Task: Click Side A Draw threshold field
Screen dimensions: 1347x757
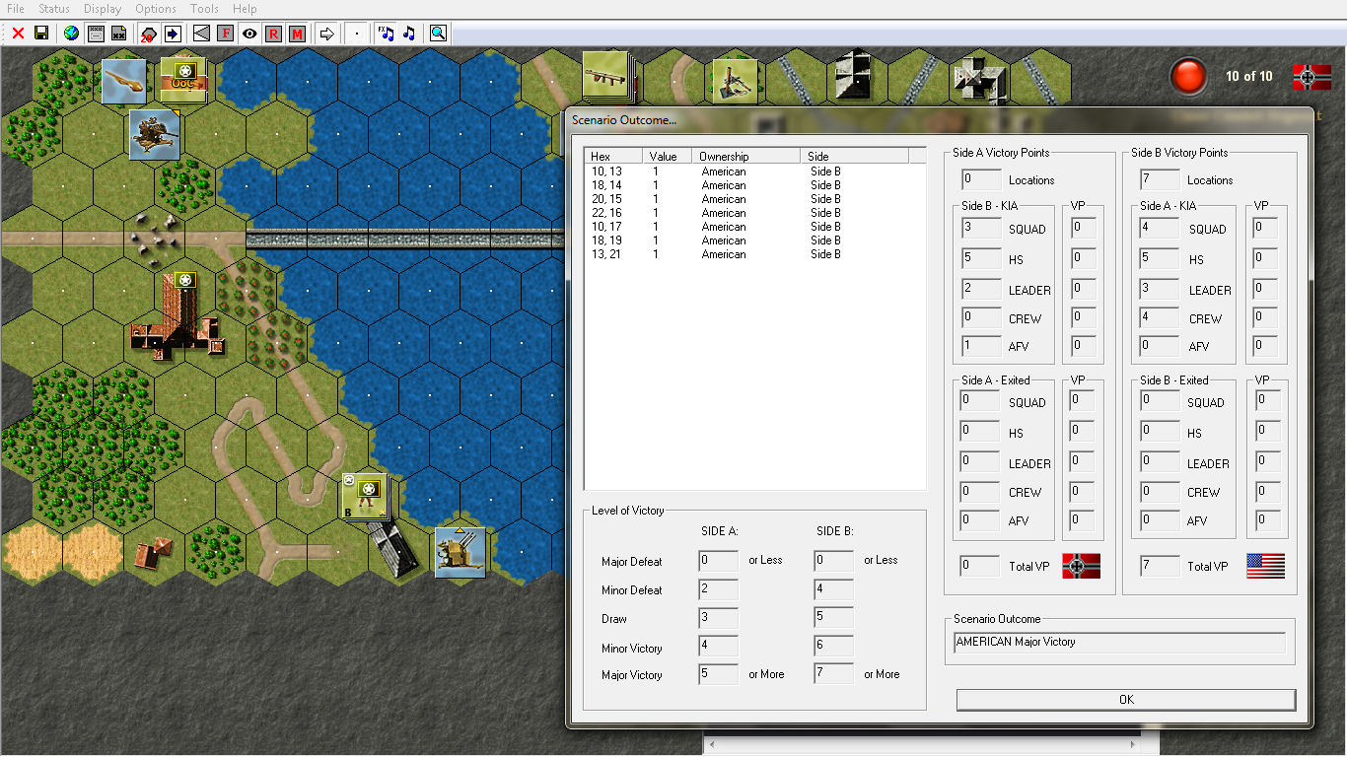Action: [x=718, y=619]
